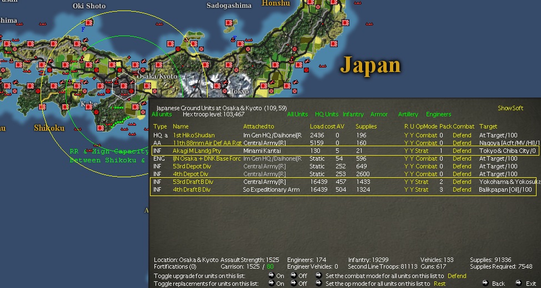The width and height of the screenshot is (541, 288).
Task: Click 'Minami Kantai' attachment
Action: [x=262, y=151]
